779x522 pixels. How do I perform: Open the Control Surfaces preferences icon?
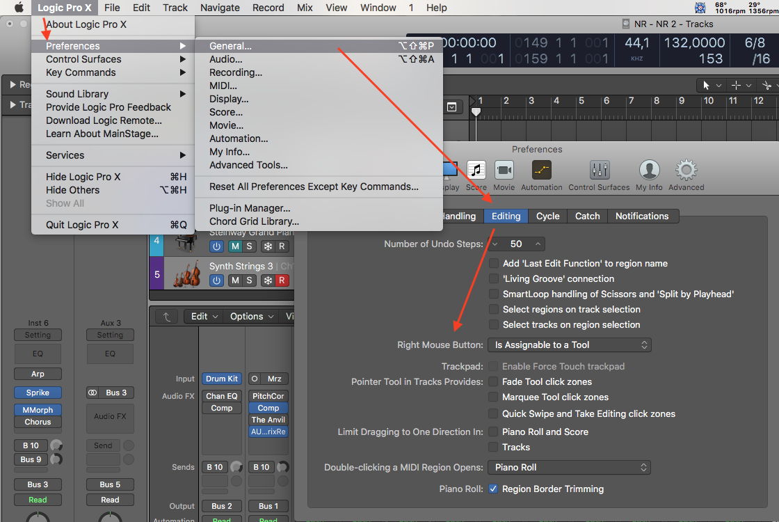click(x=599, y=171)
